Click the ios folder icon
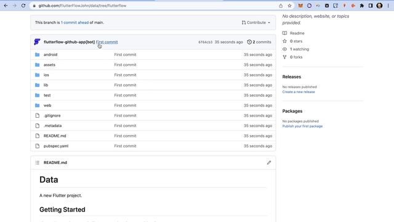The height and width of the screenshot is (222, 394). [x=37, y=75]
